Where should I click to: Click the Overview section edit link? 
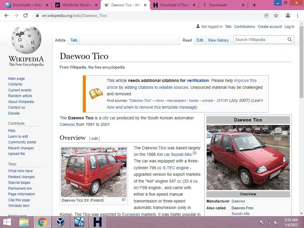[x=95, y=138]
